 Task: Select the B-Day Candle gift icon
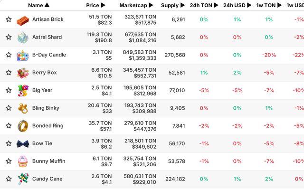click(23, 56)
